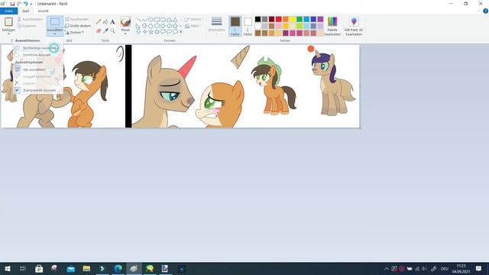Open the Datei tab
This screenshot has width=489, height=275.
[x=9, y=11]
